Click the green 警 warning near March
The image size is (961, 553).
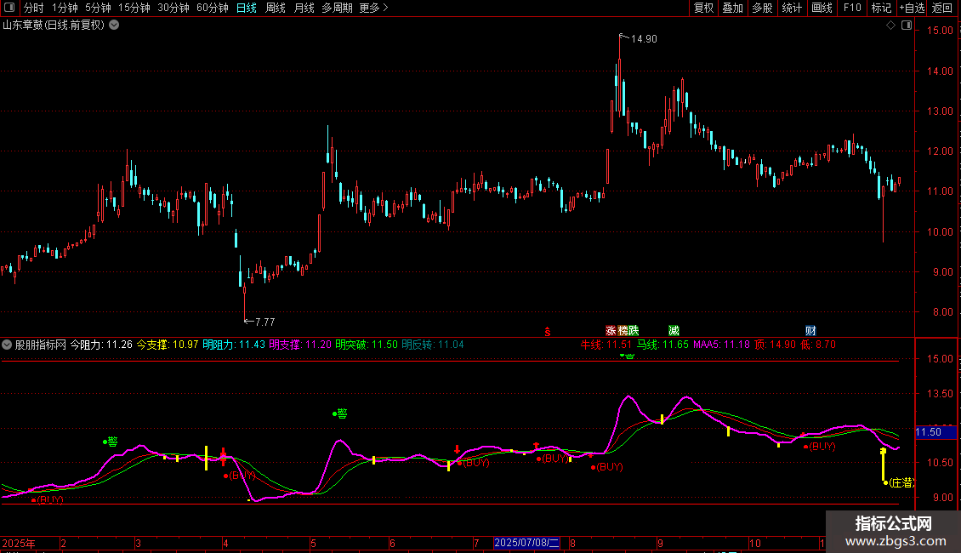pos(111,442)
